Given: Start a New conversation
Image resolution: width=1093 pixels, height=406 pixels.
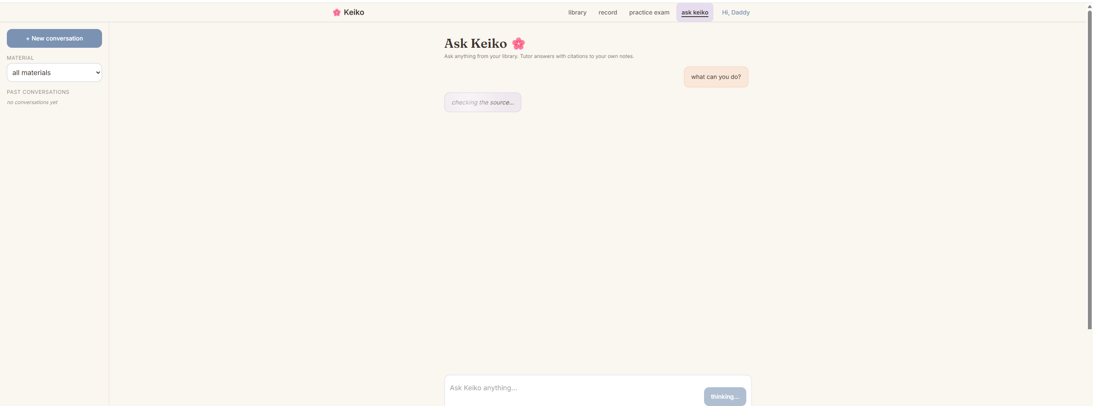Looking at the screenshot, I should pos(54,38).
